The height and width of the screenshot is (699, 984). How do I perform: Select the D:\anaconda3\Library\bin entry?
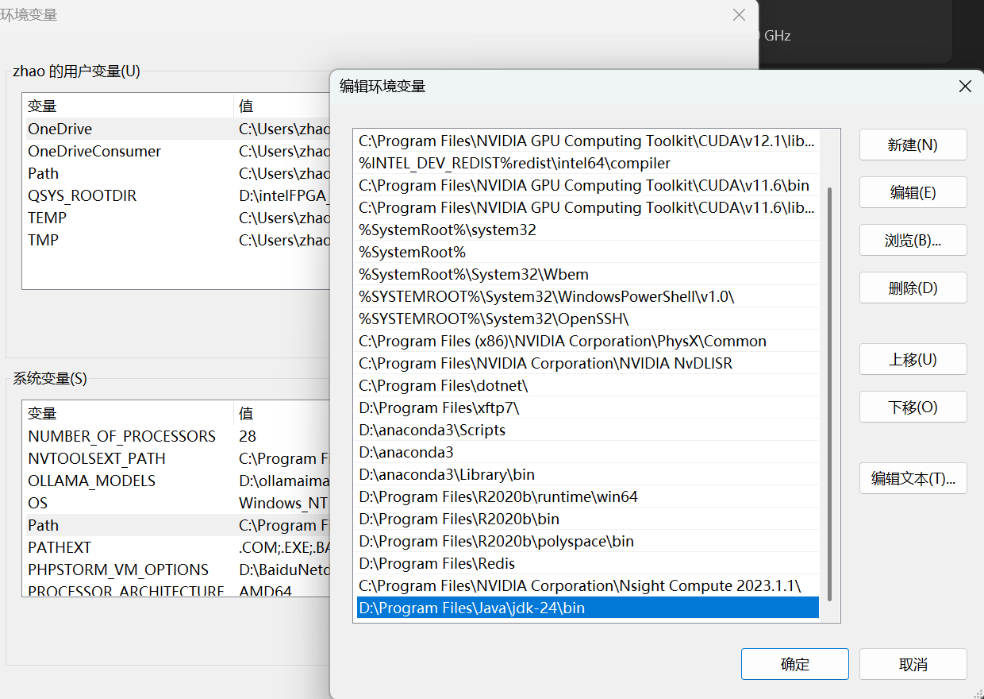(588, 474)
